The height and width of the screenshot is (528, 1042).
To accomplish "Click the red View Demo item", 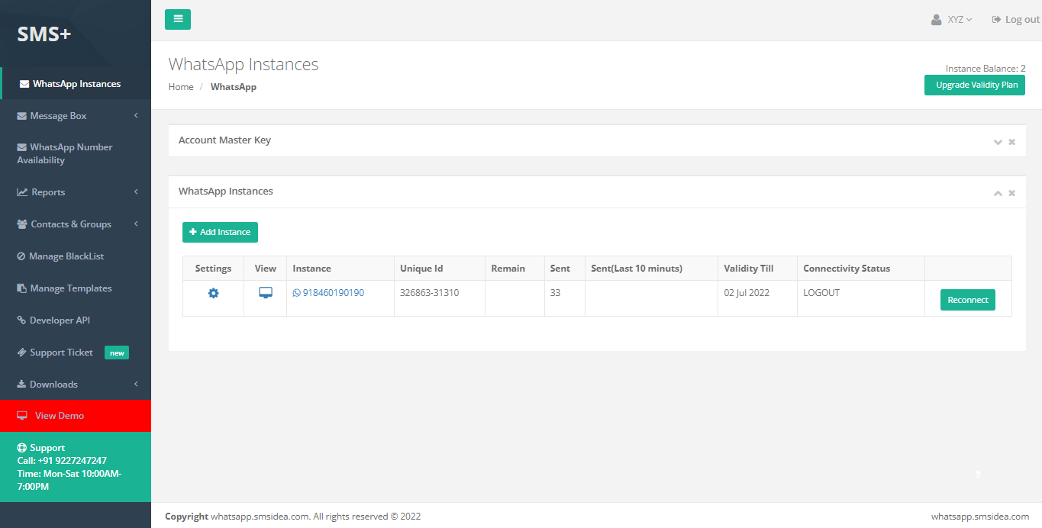I will point(76,416).
